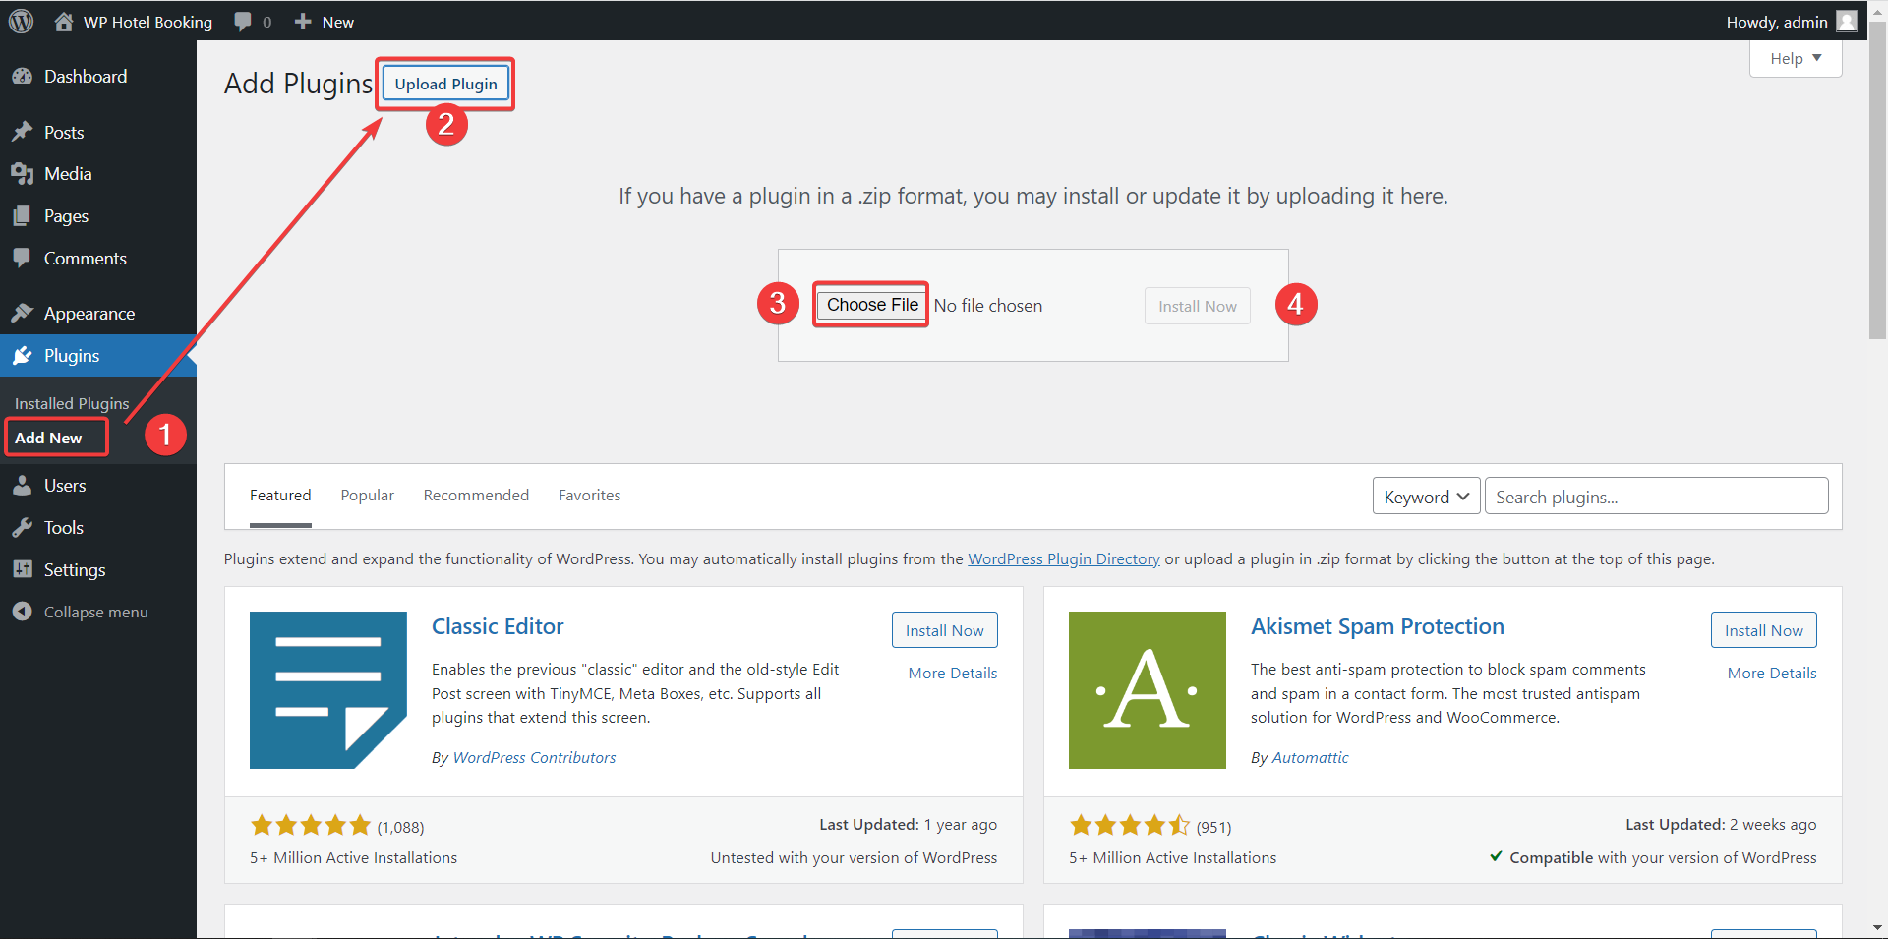Click Collapse menu text
The height and width of the screenshot is (939, 1888).
[96, 612]
